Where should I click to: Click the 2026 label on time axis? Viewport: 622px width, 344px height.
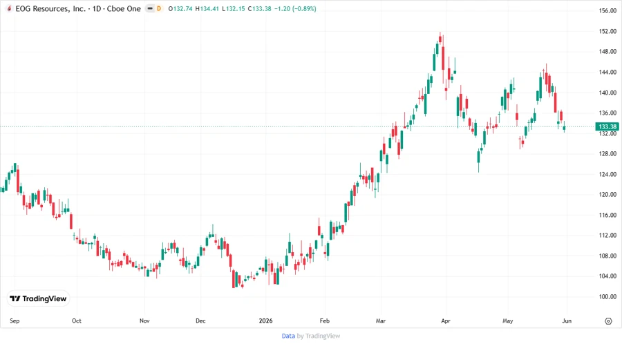266,321
